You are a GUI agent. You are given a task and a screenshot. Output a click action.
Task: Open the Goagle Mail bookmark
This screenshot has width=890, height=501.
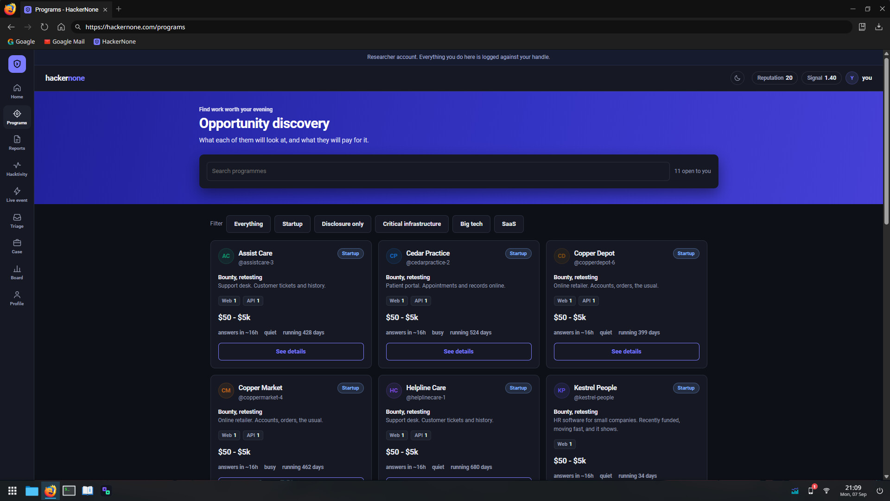pyautogui.click(x=64, y=42)
